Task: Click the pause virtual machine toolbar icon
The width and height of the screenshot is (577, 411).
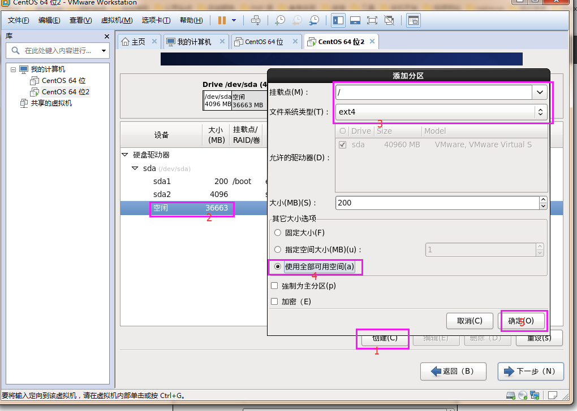Action: [222, 20]
